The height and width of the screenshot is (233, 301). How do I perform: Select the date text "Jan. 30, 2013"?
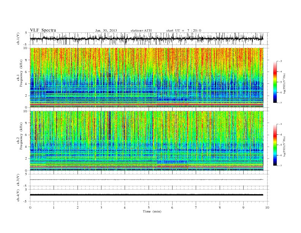(106, 30)
